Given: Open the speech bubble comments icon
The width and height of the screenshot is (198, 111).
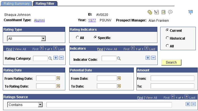Looking at the screenshot, I should coord(170,12).
